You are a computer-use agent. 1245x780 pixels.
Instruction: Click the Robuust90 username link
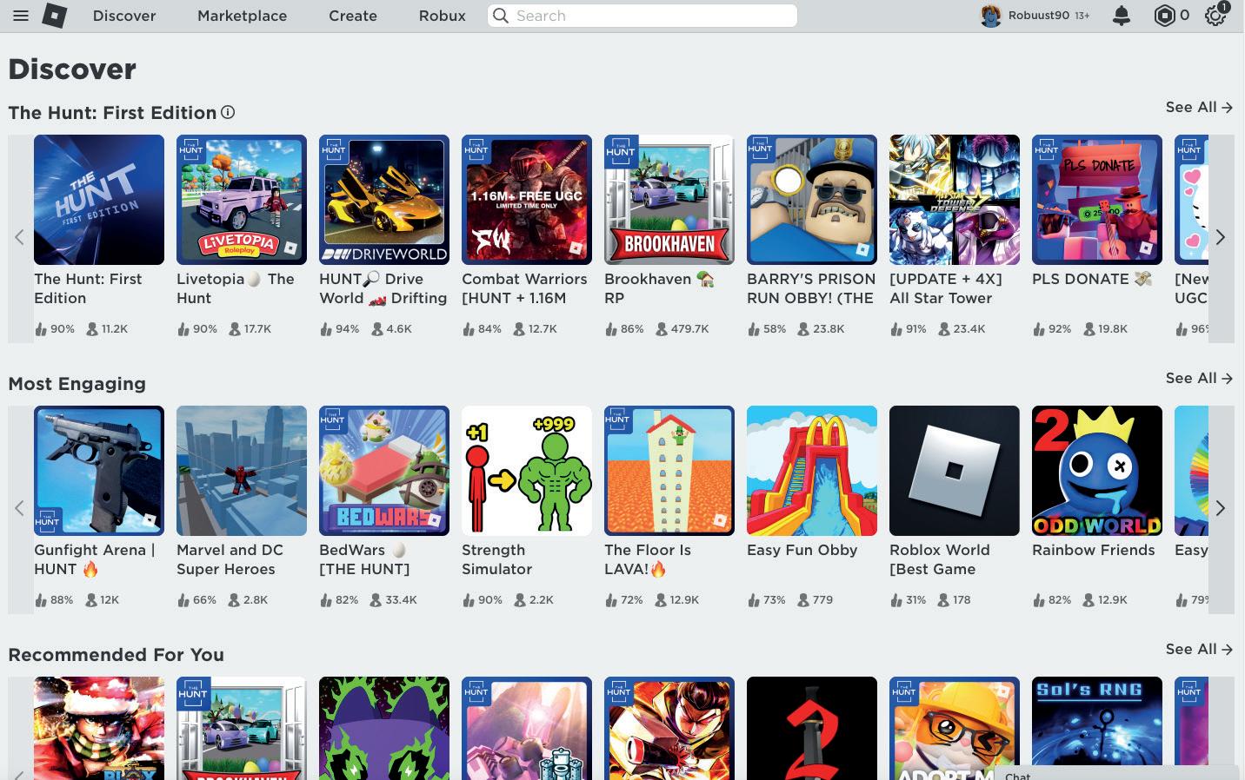coord(1039,16)
